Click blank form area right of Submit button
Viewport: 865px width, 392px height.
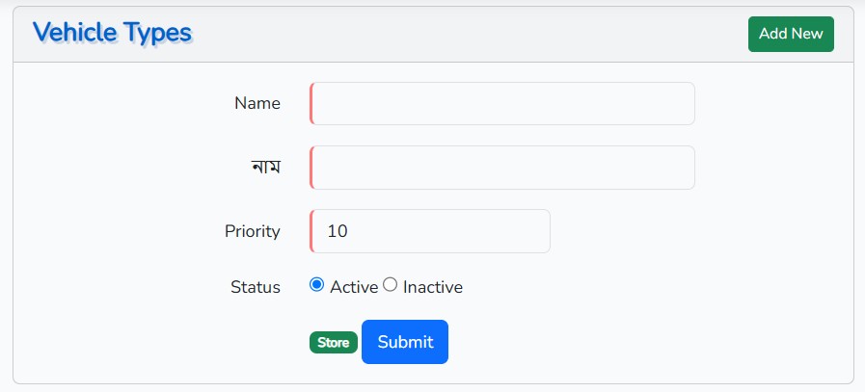click(627, 342)
